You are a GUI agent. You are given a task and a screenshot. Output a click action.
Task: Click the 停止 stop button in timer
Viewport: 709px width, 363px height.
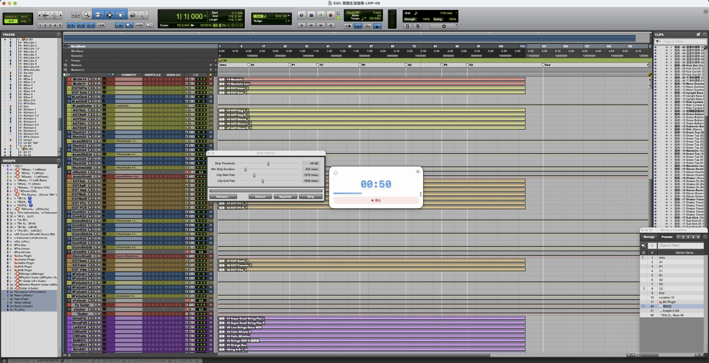(x=376, y=200)
